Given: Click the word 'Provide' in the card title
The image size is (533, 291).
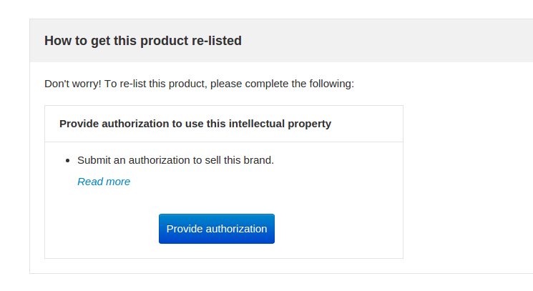Looking at the screenshot, I should (x=79, y=124).
